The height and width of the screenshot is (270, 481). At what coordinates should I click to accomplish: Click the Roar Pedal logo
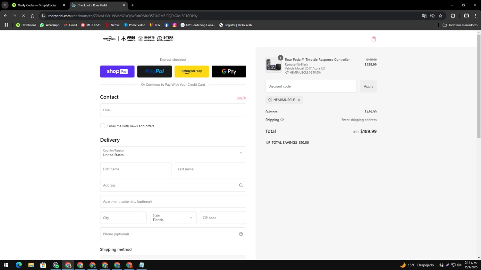tap(109, 39)
